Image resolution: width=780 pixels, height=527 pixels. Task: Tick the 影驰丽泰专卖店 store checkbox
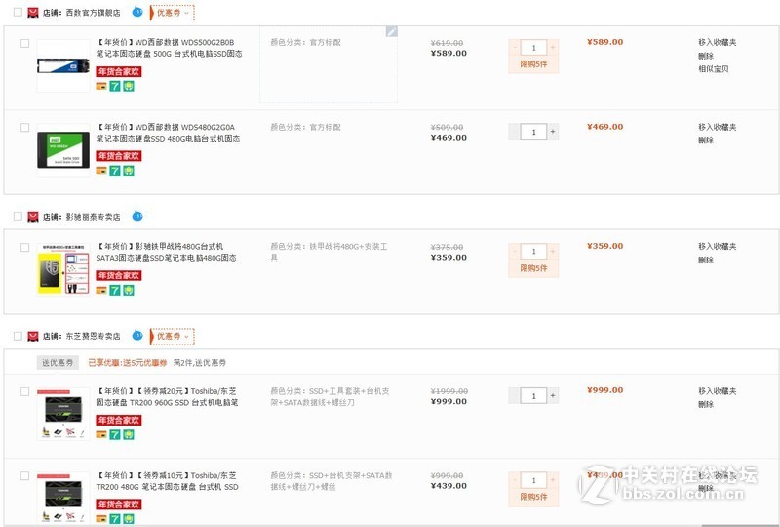(18, 217)
